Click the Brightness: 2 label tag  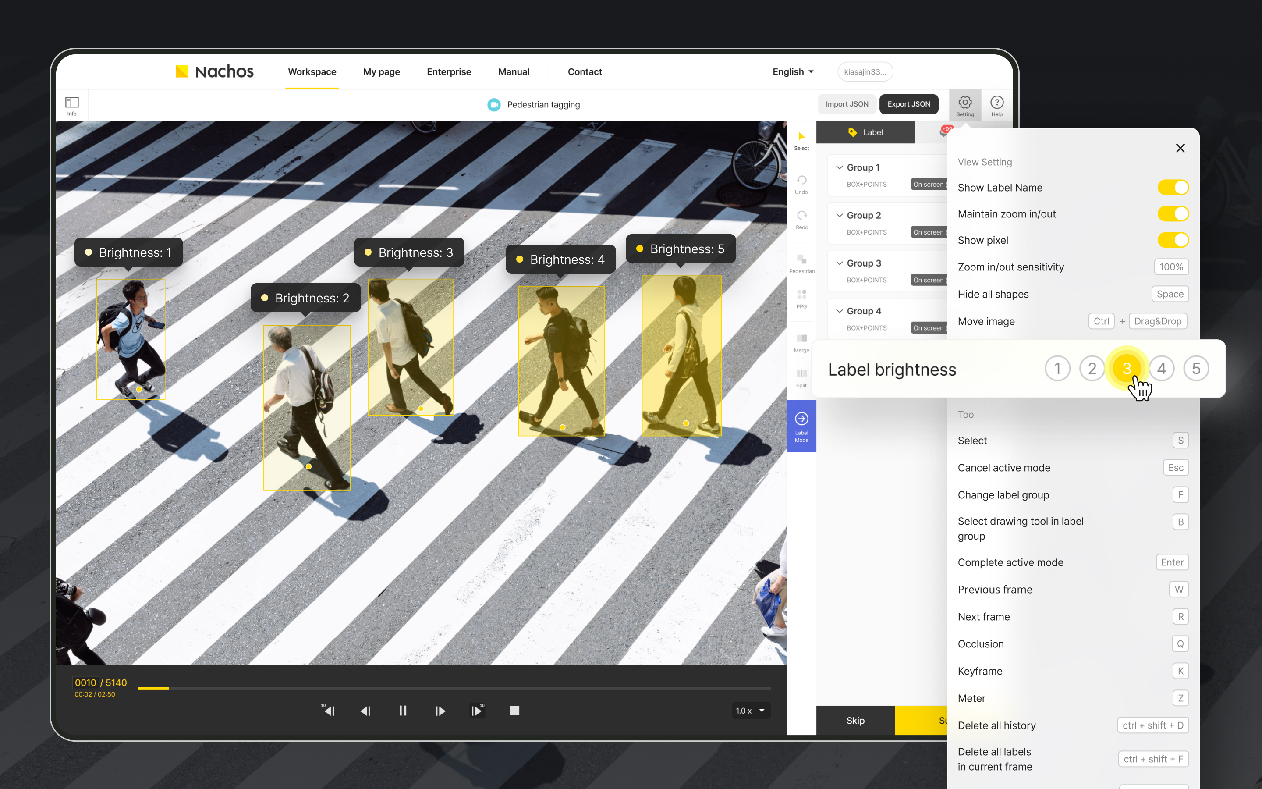[x=305, y=298]
